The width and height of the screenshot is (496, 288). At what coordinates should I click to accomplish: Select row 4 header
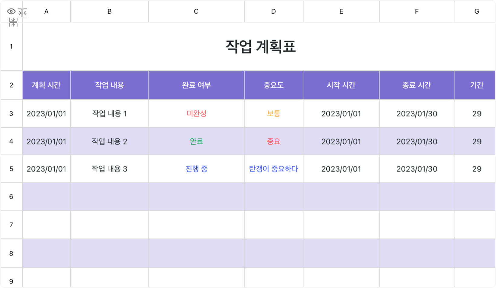[x=11, y=141]
